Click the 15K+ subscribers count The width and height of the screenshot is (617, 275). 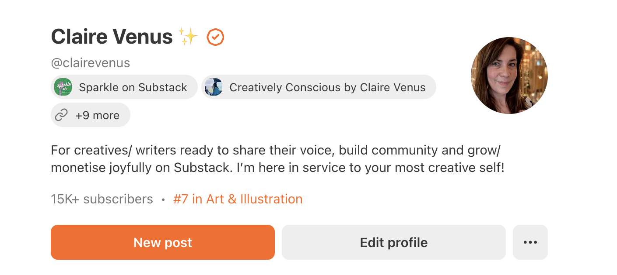tap(102, 199)
